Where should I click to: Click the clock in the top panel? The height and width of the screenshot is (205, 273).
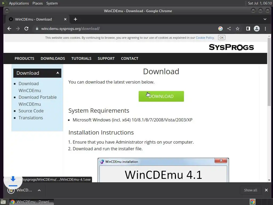[x=260, y=3]
